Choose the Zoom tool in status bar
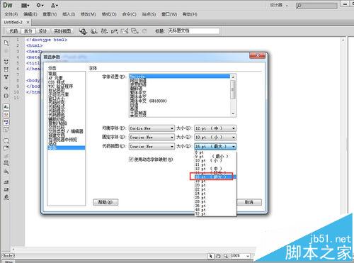Image resolution: width=354 pixels, height=263 pixels. click(226, 256)
